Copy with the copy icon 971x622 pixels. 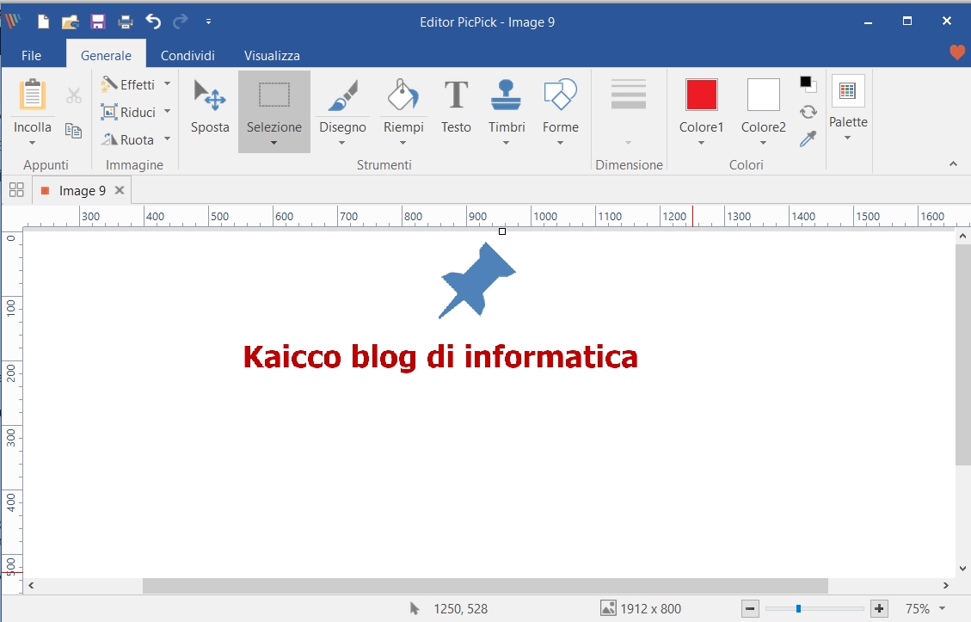(74, 131)
